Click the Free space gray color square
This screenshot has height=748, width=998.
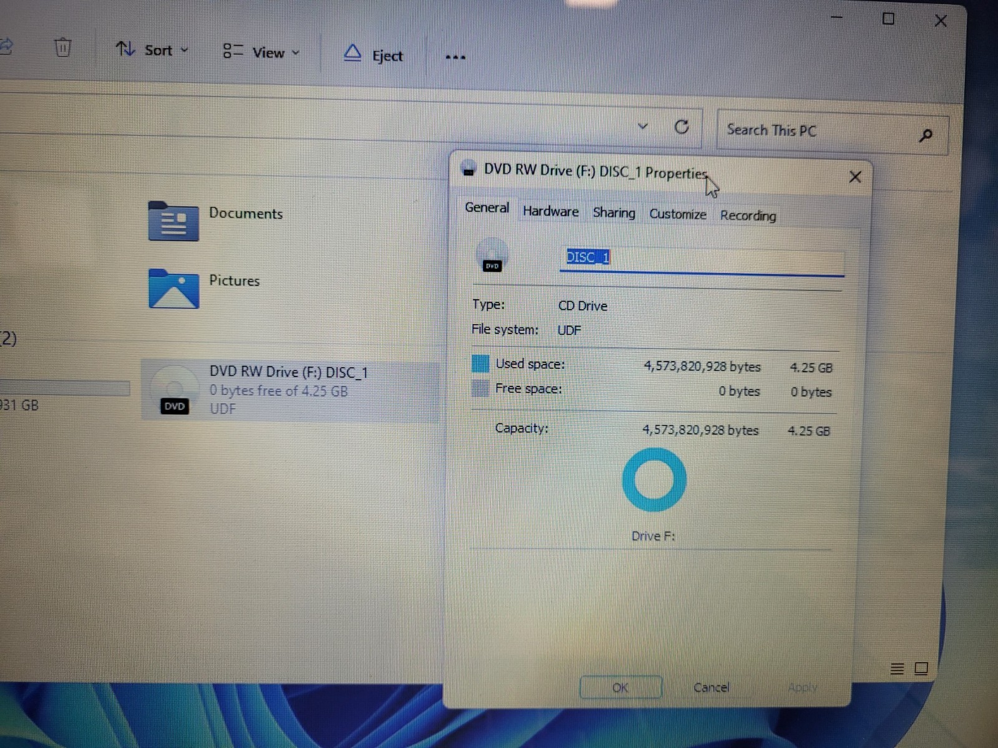pos(480,388)
